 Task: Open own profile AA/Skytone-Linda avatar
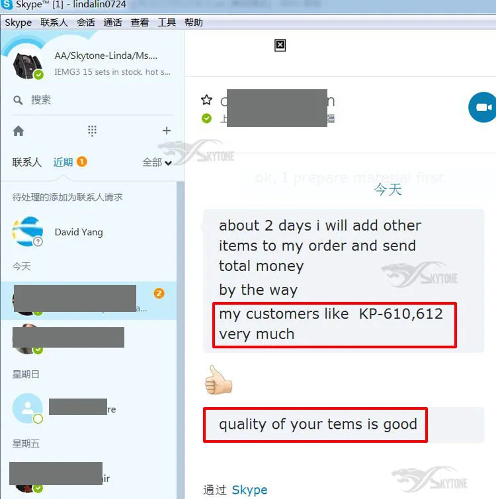[28, 65]
